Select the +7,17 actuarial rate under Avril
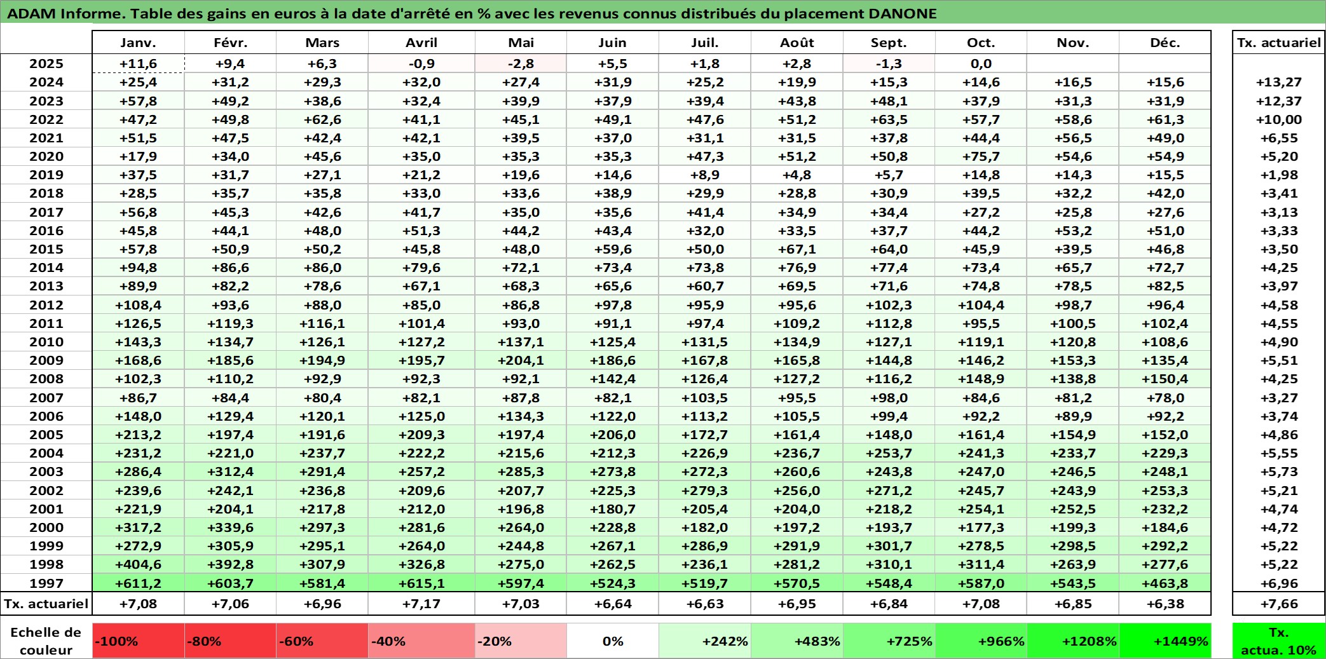 421,604
